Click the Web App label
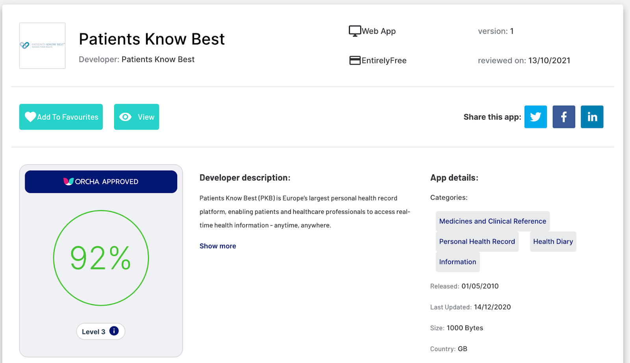Viewport: 630px width, 363px height. pos(379,31)
